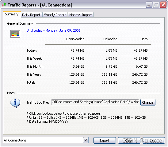The image size is (168, 147).
Task: Open the Monthly Report tab
Action: pos(81,15)
